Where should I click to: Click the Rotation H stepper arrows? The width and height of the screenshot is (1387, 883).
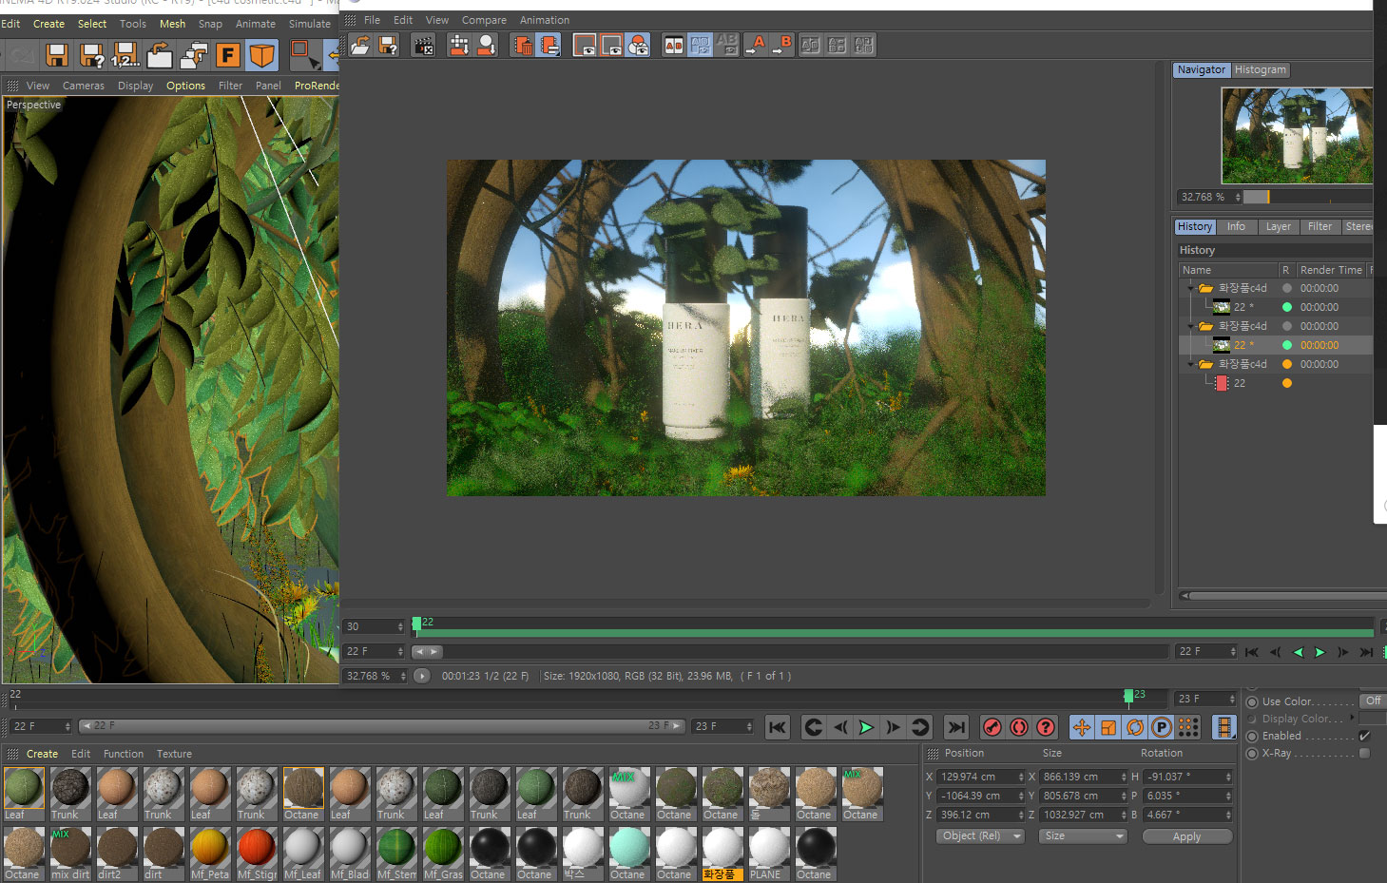[1228, 777]
